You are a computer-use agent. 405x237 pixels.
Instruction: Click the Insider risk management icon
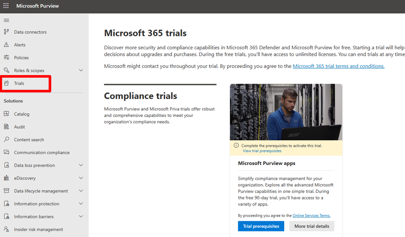[x=6, y=229]
